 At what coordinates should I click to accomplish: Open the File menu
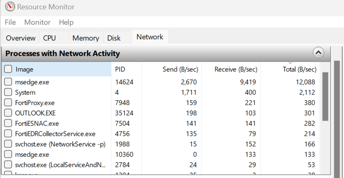pos(10,22)
